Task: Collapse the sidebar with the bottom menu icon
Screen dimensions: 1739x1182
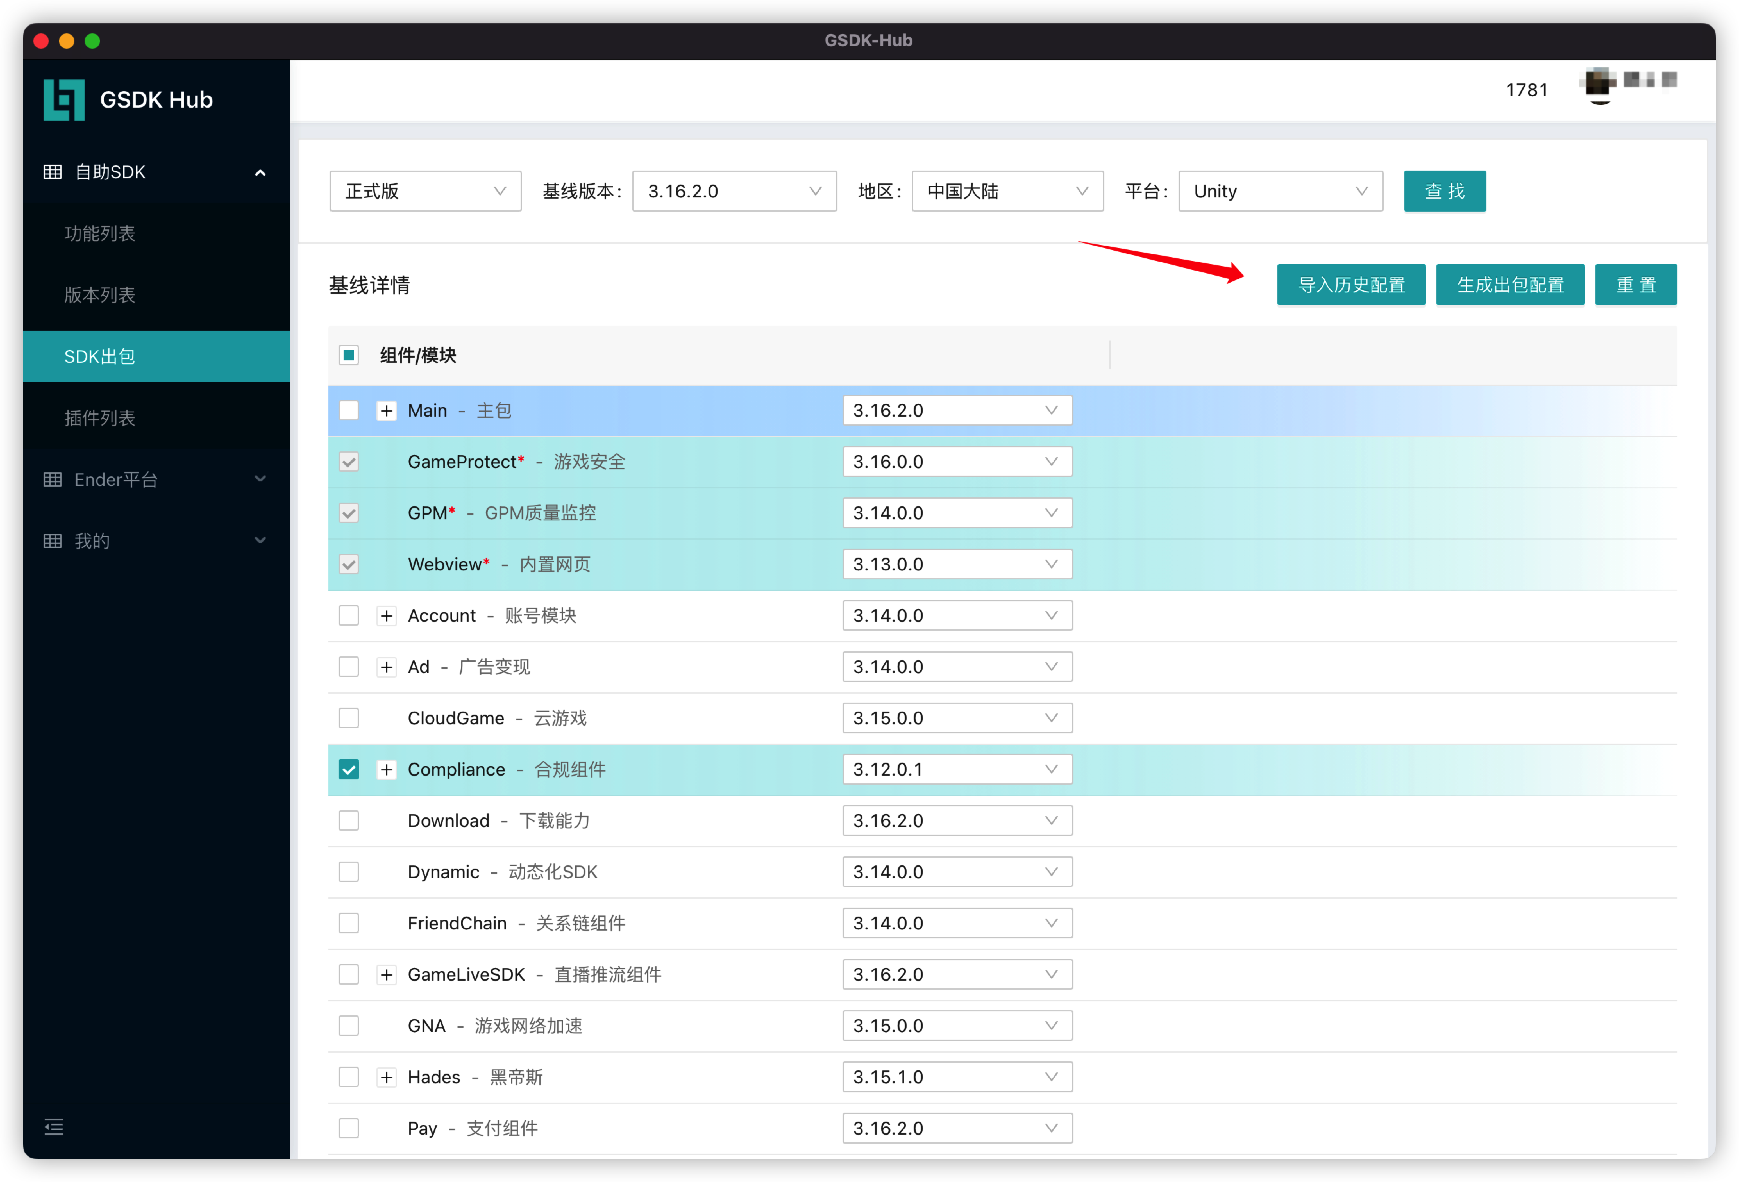Action: pos(54,1127)
